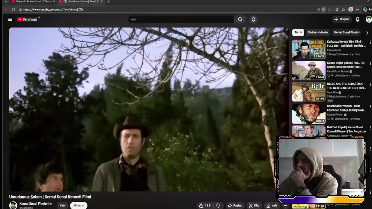
Task: Open the account avatar menu
Action: 369,19
